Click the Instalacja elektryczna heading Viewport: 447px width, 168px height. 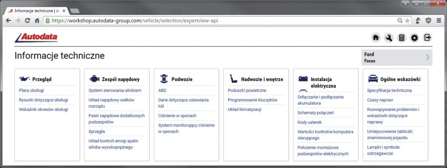(323, 82)
